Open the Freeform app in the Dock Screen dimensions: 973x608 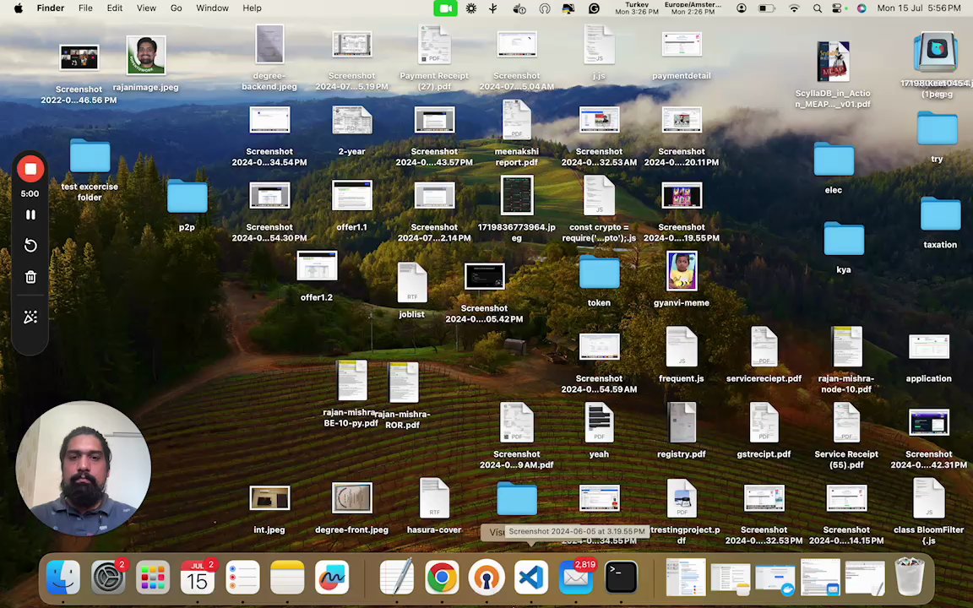pos(332,578)
